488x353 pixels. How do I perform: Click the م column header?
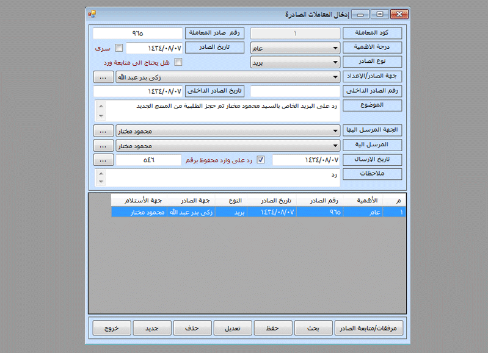point(394,201)
